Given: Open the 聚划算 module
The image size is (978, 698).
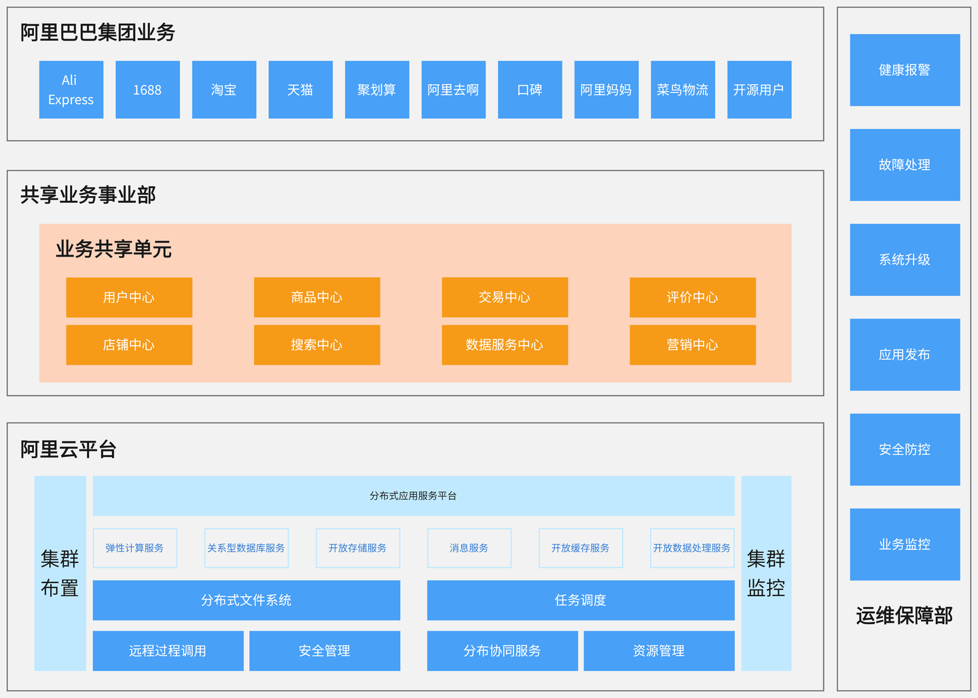Looking at the screenshot, I should point(377,90).
